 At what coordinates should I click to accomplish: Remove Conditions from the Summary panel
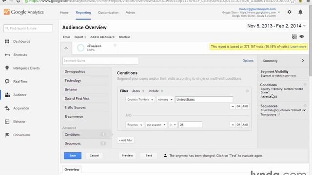(x=305, y=85)
